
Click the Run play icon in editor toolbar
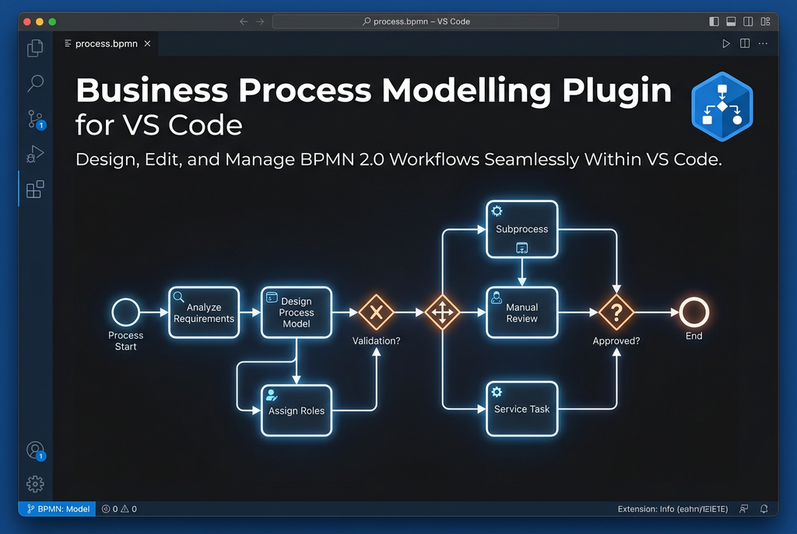[726, 44]
